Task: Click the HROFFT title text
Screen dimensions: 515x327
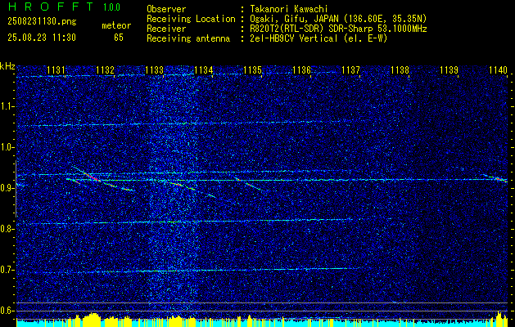Action: (x=50, y=7)
